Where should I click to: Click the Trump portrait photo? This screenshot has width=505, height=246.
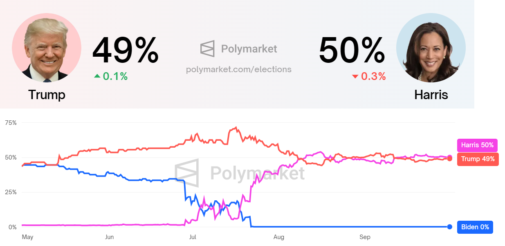[x=47, y=47]
